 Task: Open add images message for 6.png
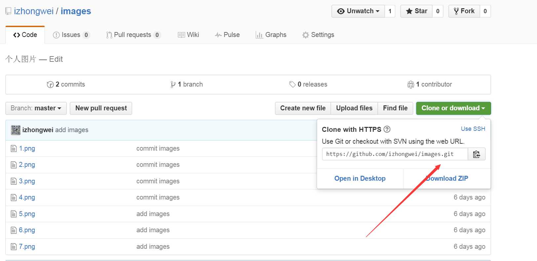coord(153,230)
